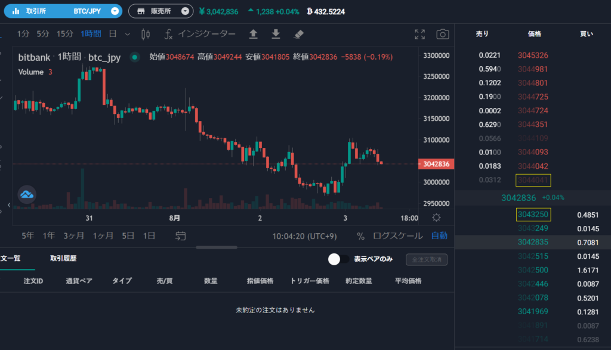The width and height of the screenshot is (611, 350).
Task: Open the camera snapshot tool
Action: coord(442,35)
